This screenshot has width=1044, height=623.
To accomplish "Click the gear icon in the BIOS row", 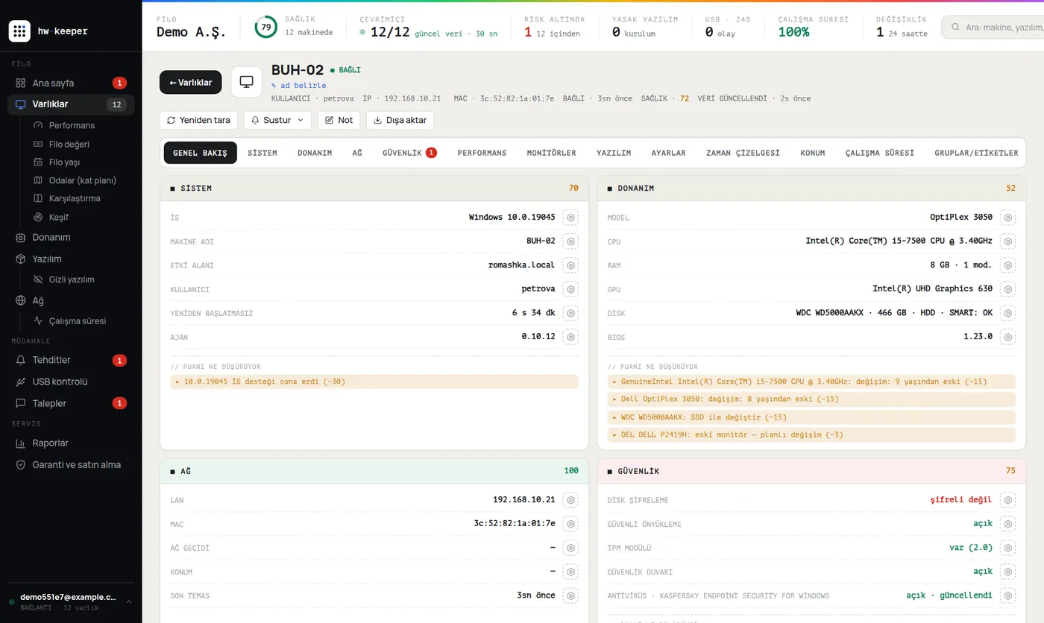I will (x=1007, y=337).
